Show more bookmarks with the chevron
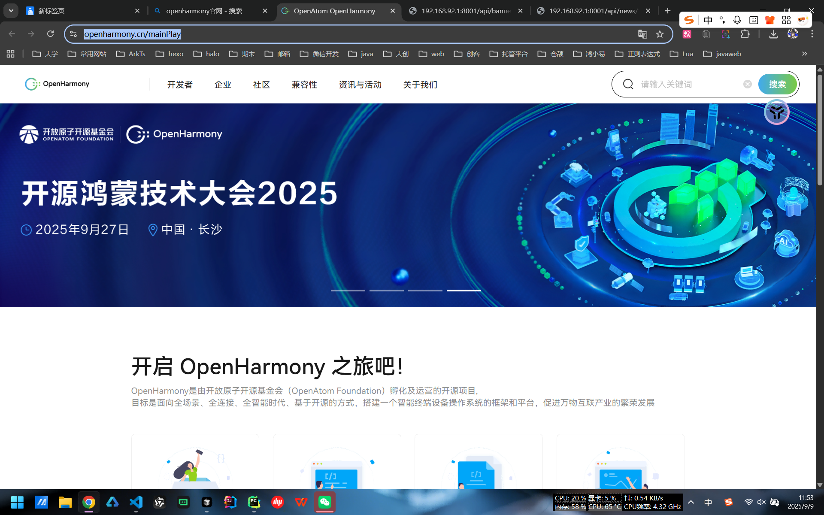 tap(804, 54)
